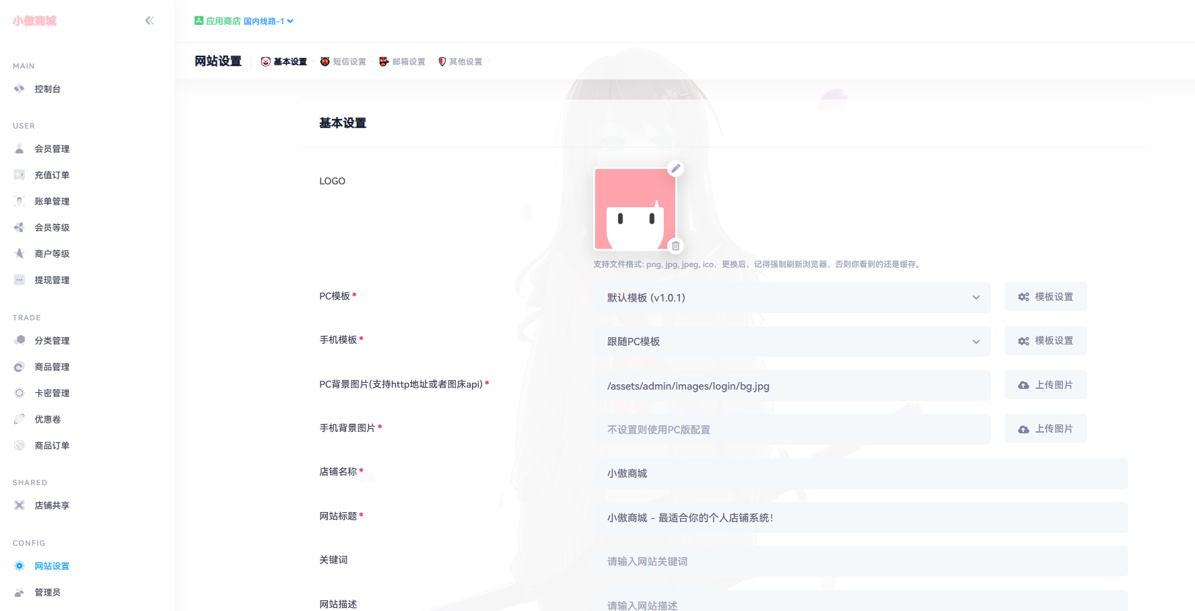
Task: Click the 其他设置 shield icon
Action: pos(442,61)
